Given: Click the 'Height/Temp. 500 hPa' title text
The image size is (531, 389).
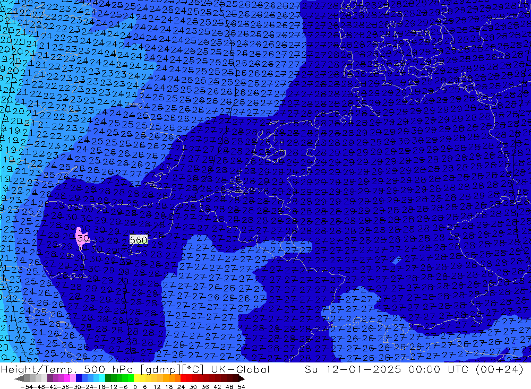Looking at the screenshot, I should click(x=67, y=369).
